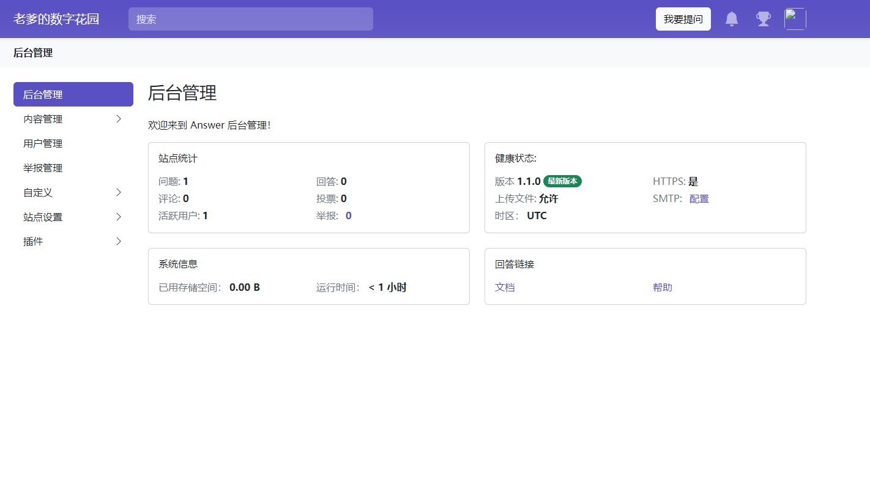870x502 pixels.
Task: Open the 帮助 link
Action: [x=663, y=287]
